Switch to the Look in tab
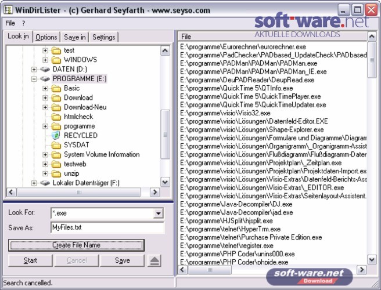The image size is (381, 290). click(18, 37)
